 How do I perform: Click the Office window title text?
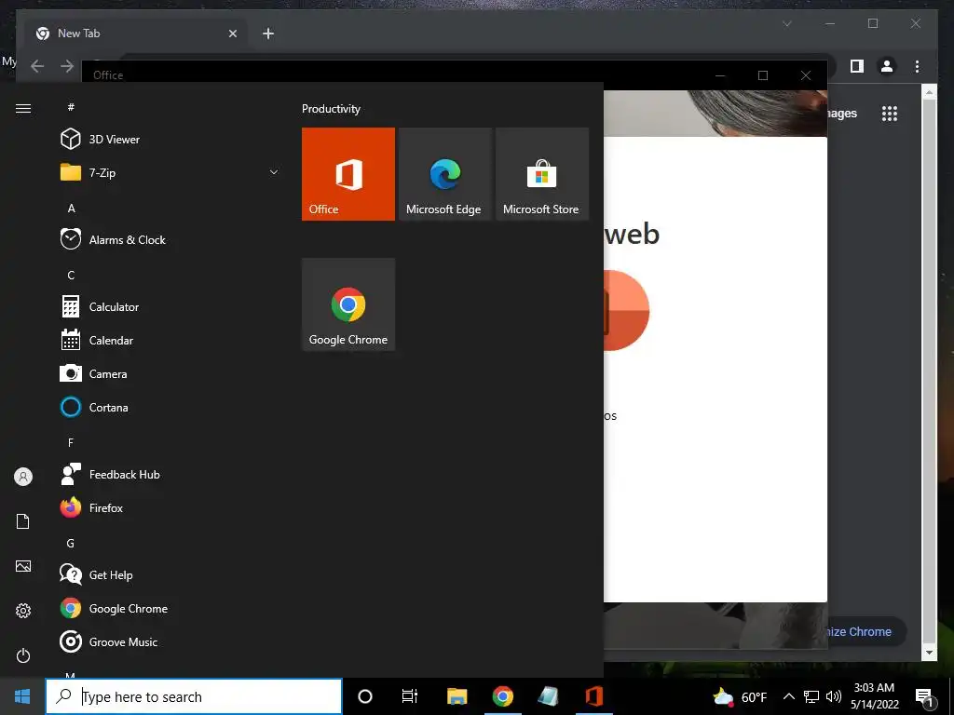point(108,74)
